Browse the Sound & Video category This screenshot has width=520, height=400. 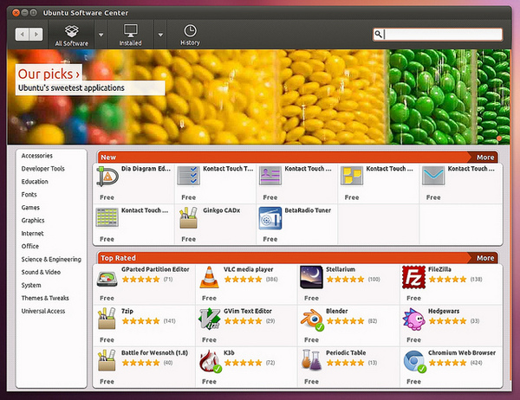41,272
